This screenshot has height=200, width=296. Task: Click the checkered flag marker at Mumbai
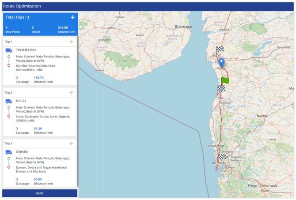click(x=223, y=157)
